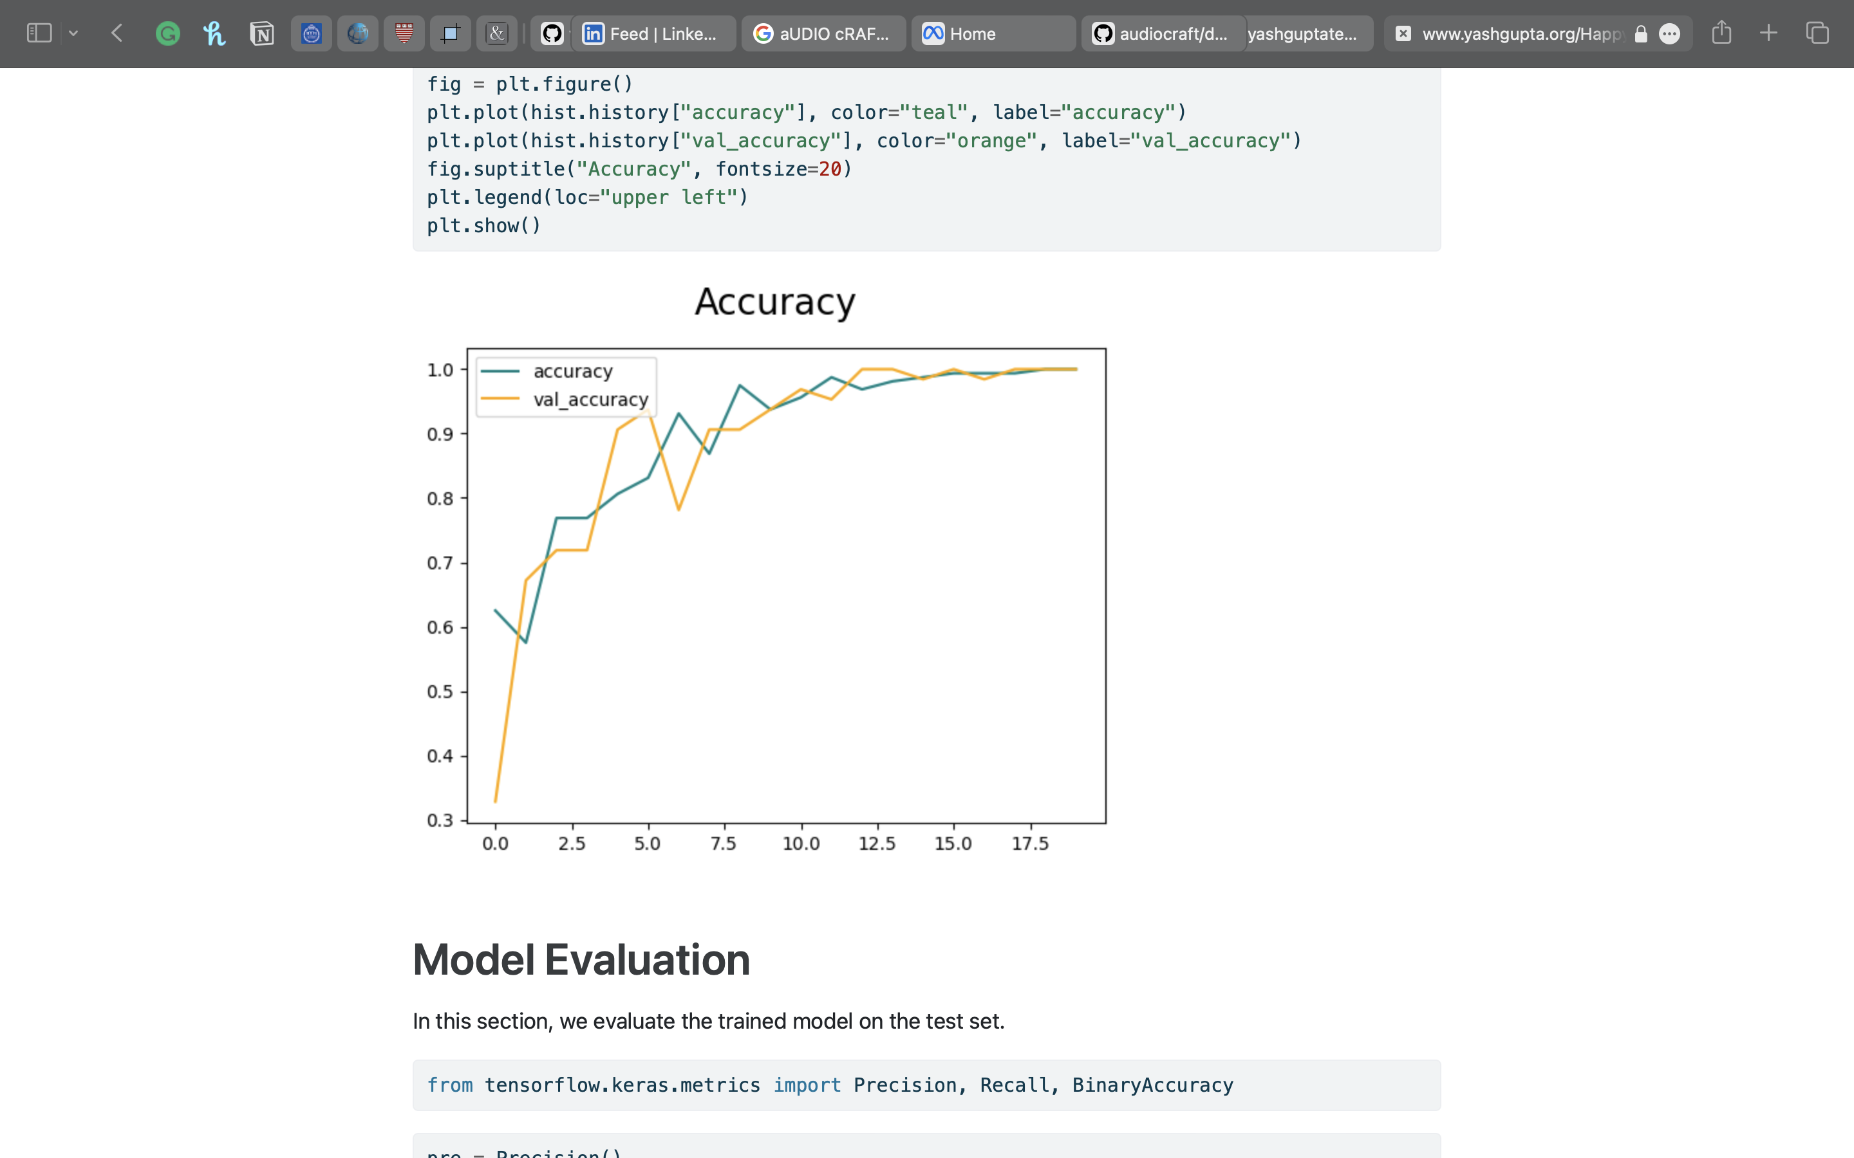Switch to the aUDIO cRAF Google tab

[823, 33]
